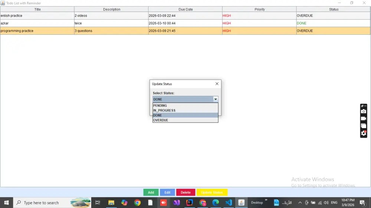Open the settings gear in side toolbar
This screenshot has height=208, width=371.
[364, 133]
